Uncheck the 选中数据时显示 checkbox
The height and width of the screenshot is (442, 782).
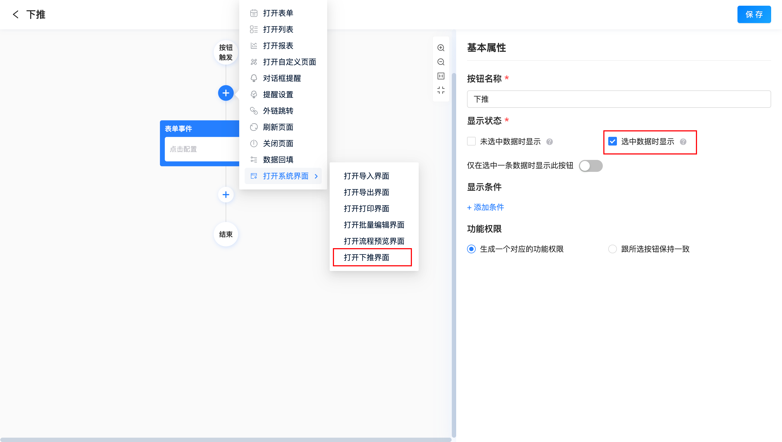[x=612, y=141]
